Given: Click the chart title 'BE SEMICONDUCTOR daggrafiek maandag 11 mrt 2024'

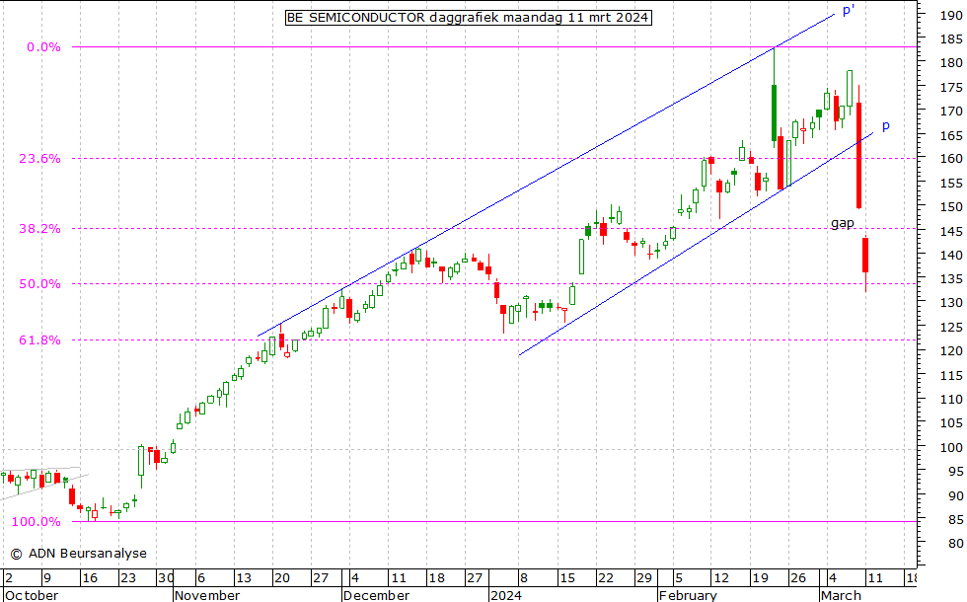Looking at the screenshot, I should [x=468, y=18].
